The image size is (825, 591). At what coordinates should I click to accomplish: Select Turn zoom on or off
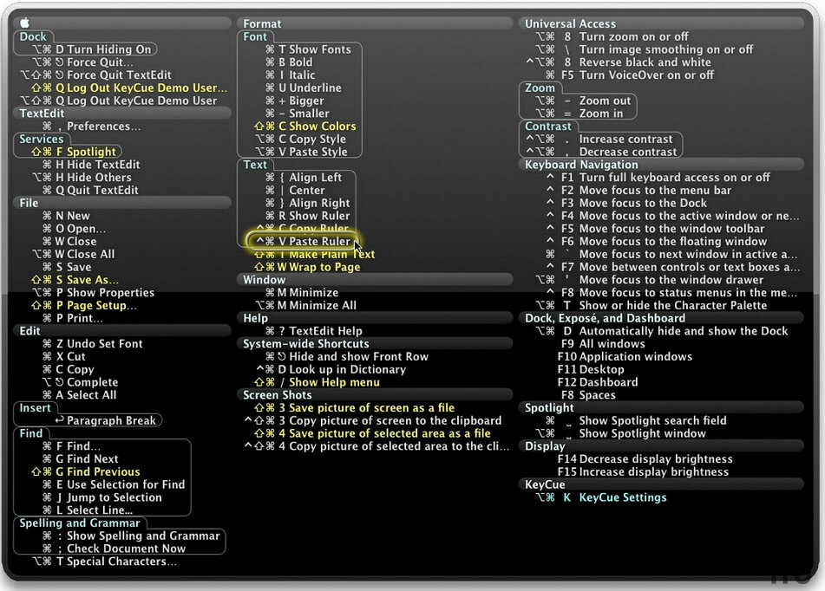pos(612,36)
